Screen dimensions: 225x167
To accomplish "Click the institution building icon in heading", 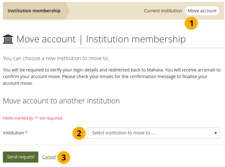I will point(8,40).
